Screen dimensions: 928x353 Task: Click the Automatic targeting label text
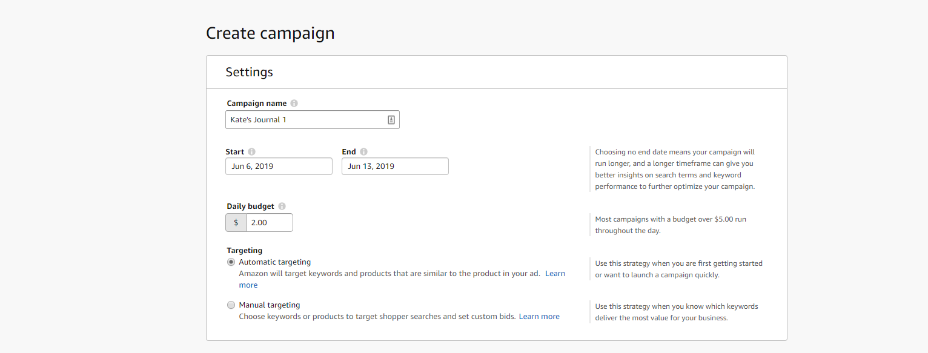275,262
